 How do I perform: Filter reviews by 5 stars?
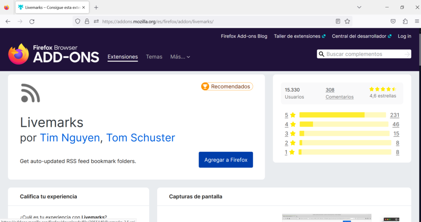[x=290, y=115]
